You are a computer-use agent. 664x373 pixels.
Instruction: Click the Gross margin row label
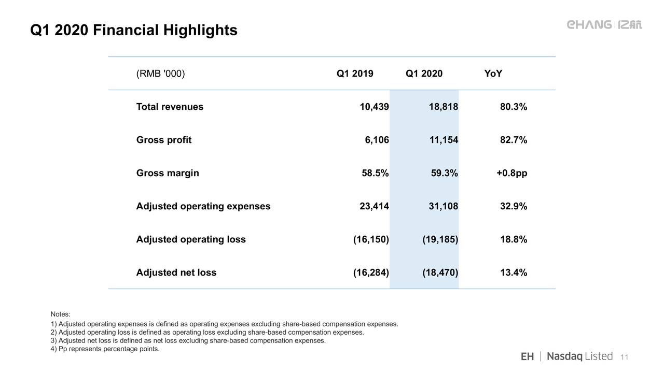167,173
